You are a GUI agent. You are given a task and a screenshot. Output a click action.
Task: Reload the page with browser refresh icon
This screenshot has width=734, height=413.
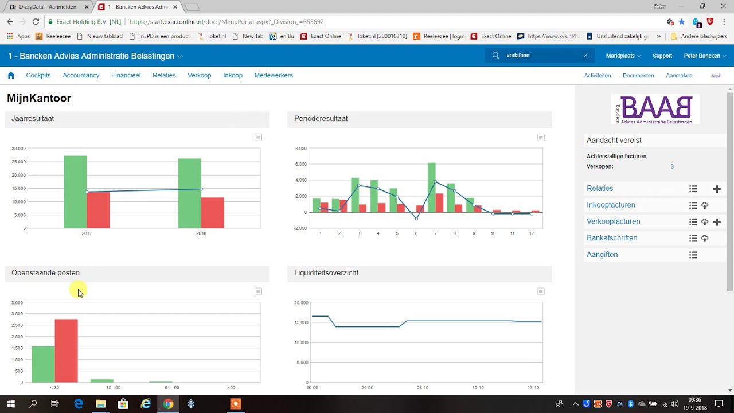tap(36, 22)
